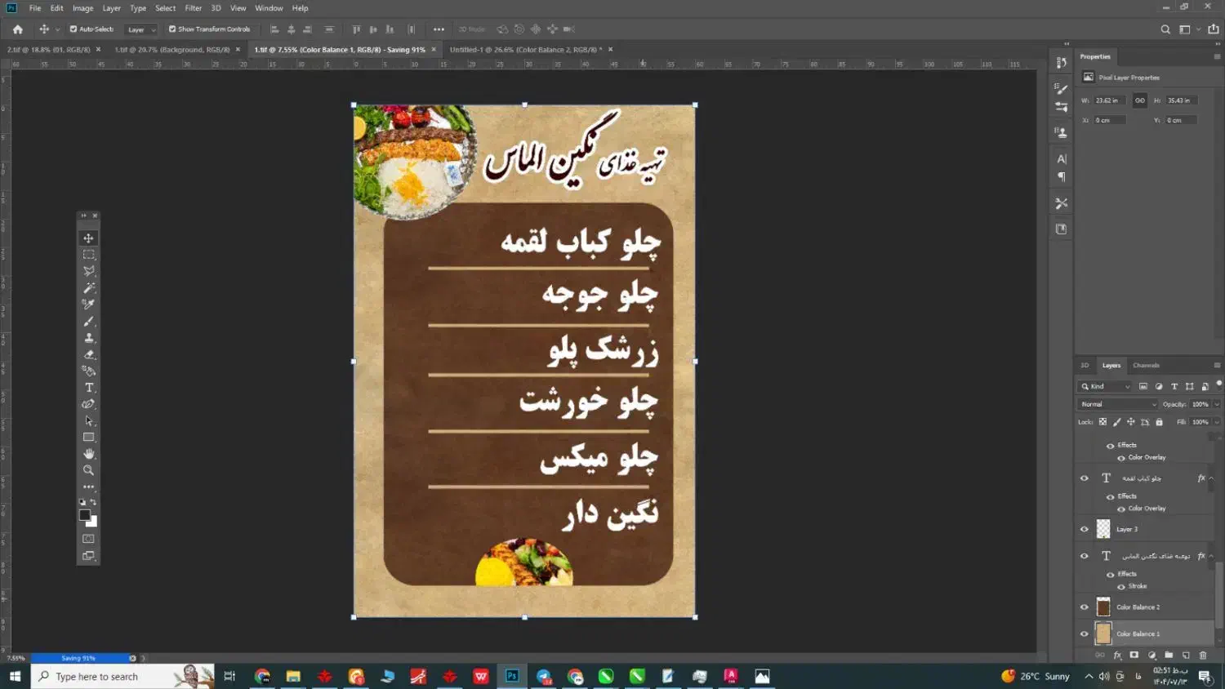Open the Paragraph panel icon
Viewport: 1225px width, 689px height.
tap(1061, 177)
